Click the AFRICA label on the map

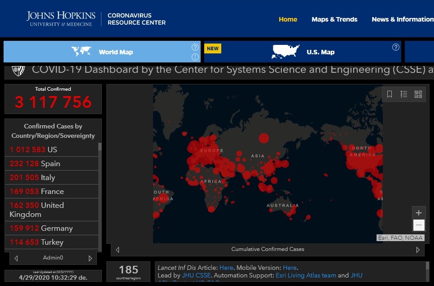pos(211,182)
